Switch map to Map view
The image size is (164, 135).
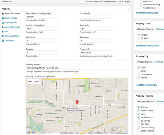(x=30, y=81)
